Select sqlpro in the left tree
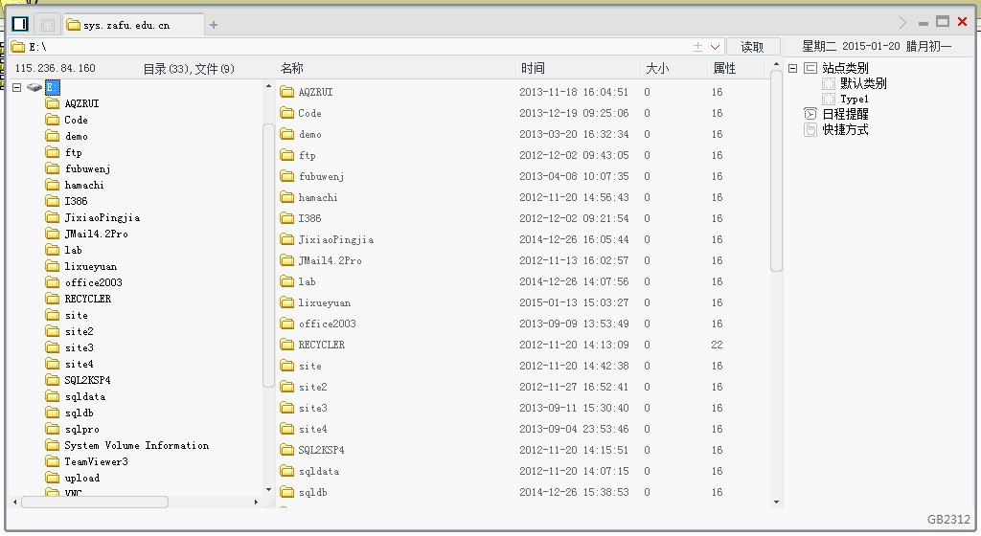The height and width of the screenshot is (536, 981). [x=82, y=429]
